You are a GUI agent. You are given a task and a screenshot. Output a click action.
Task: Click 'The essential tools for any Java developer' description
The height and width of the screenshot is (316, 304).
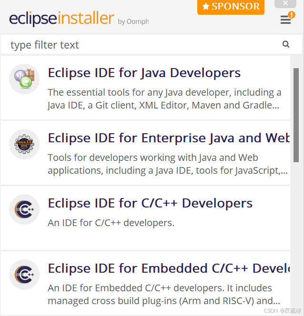[164, 99]
